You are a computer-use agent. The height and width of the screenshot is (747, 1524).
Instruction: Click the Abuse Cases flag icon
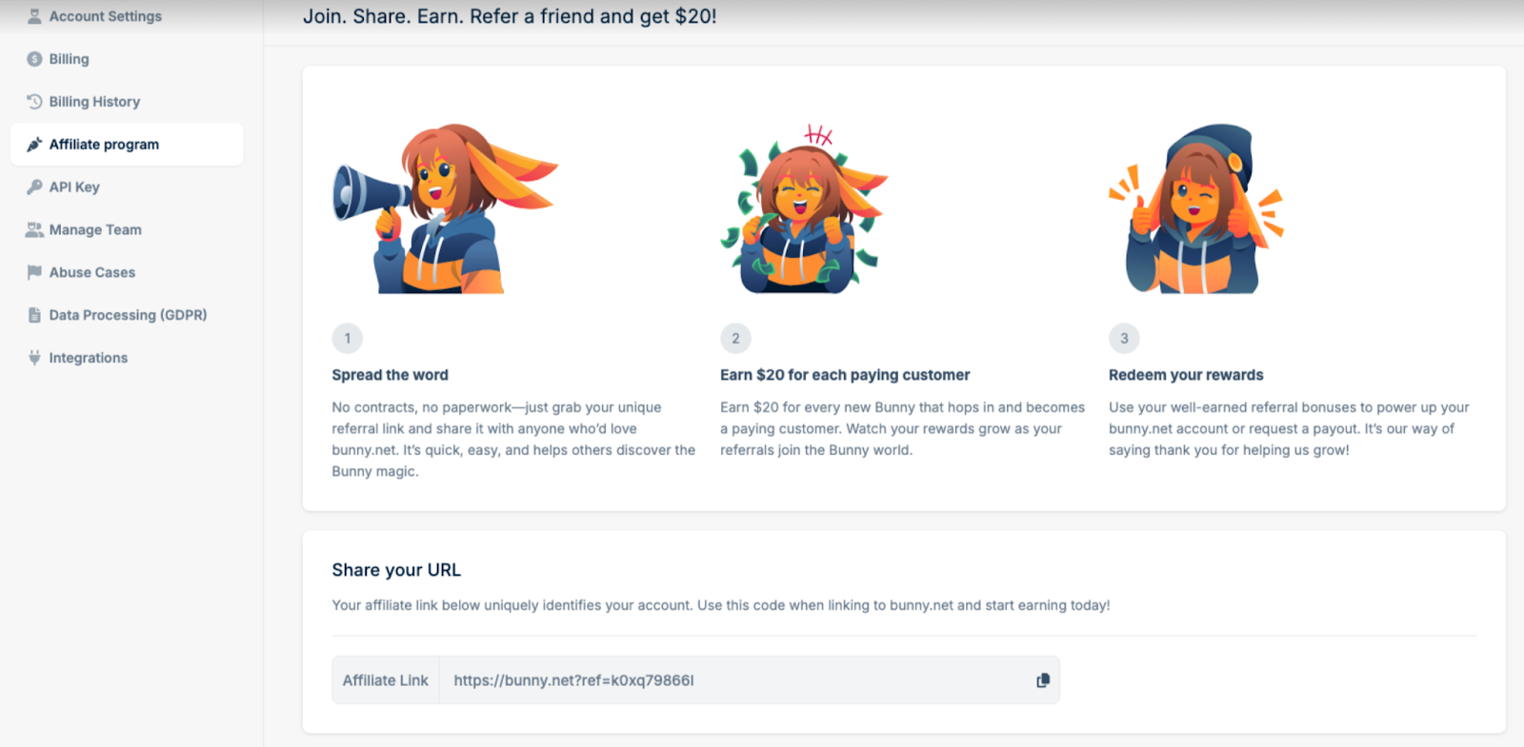click(32, 272)
